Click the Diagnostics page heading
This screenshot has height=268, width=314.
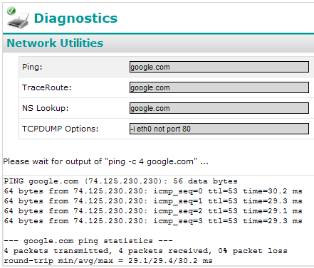pos(75,18)
